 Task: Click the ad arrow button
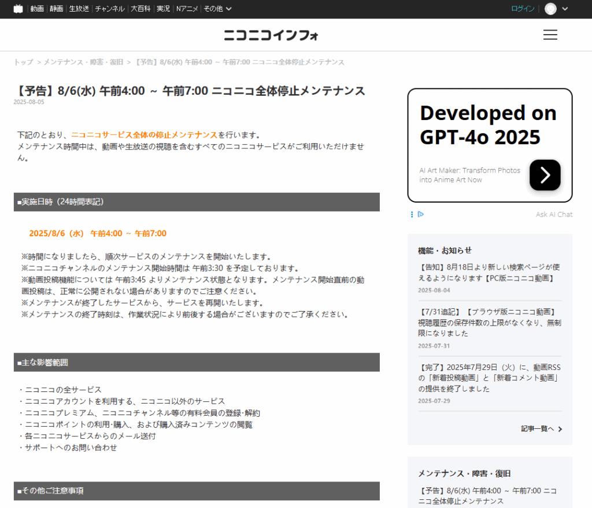point(545,175)
